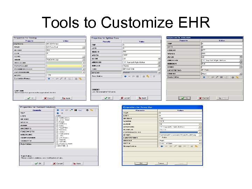Screen dimensions: 252x189
Task: Click the lock icon in Desktop properties toolbar
Action: point(76,79)
